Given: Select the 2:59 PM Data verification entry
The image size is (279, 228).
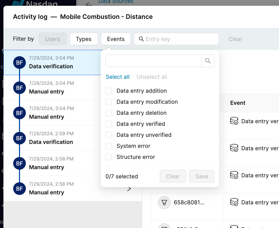Looking at the screenshot, I should (x=52, y=138).
